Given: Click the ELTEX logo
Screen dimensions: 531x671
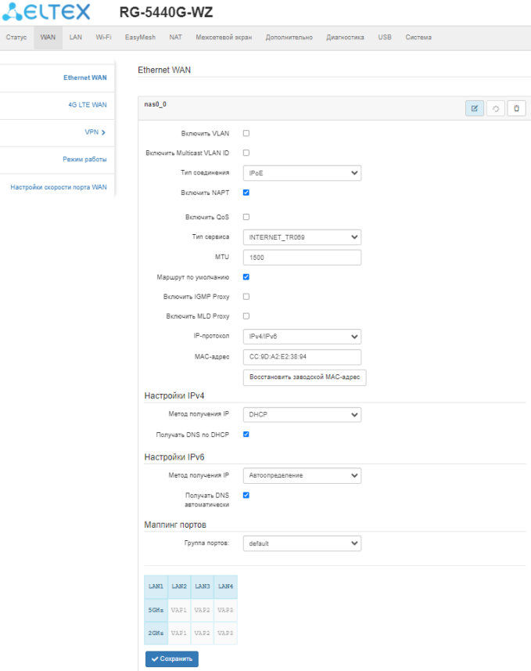Looking at the screenshot, I should coord(47,13).
